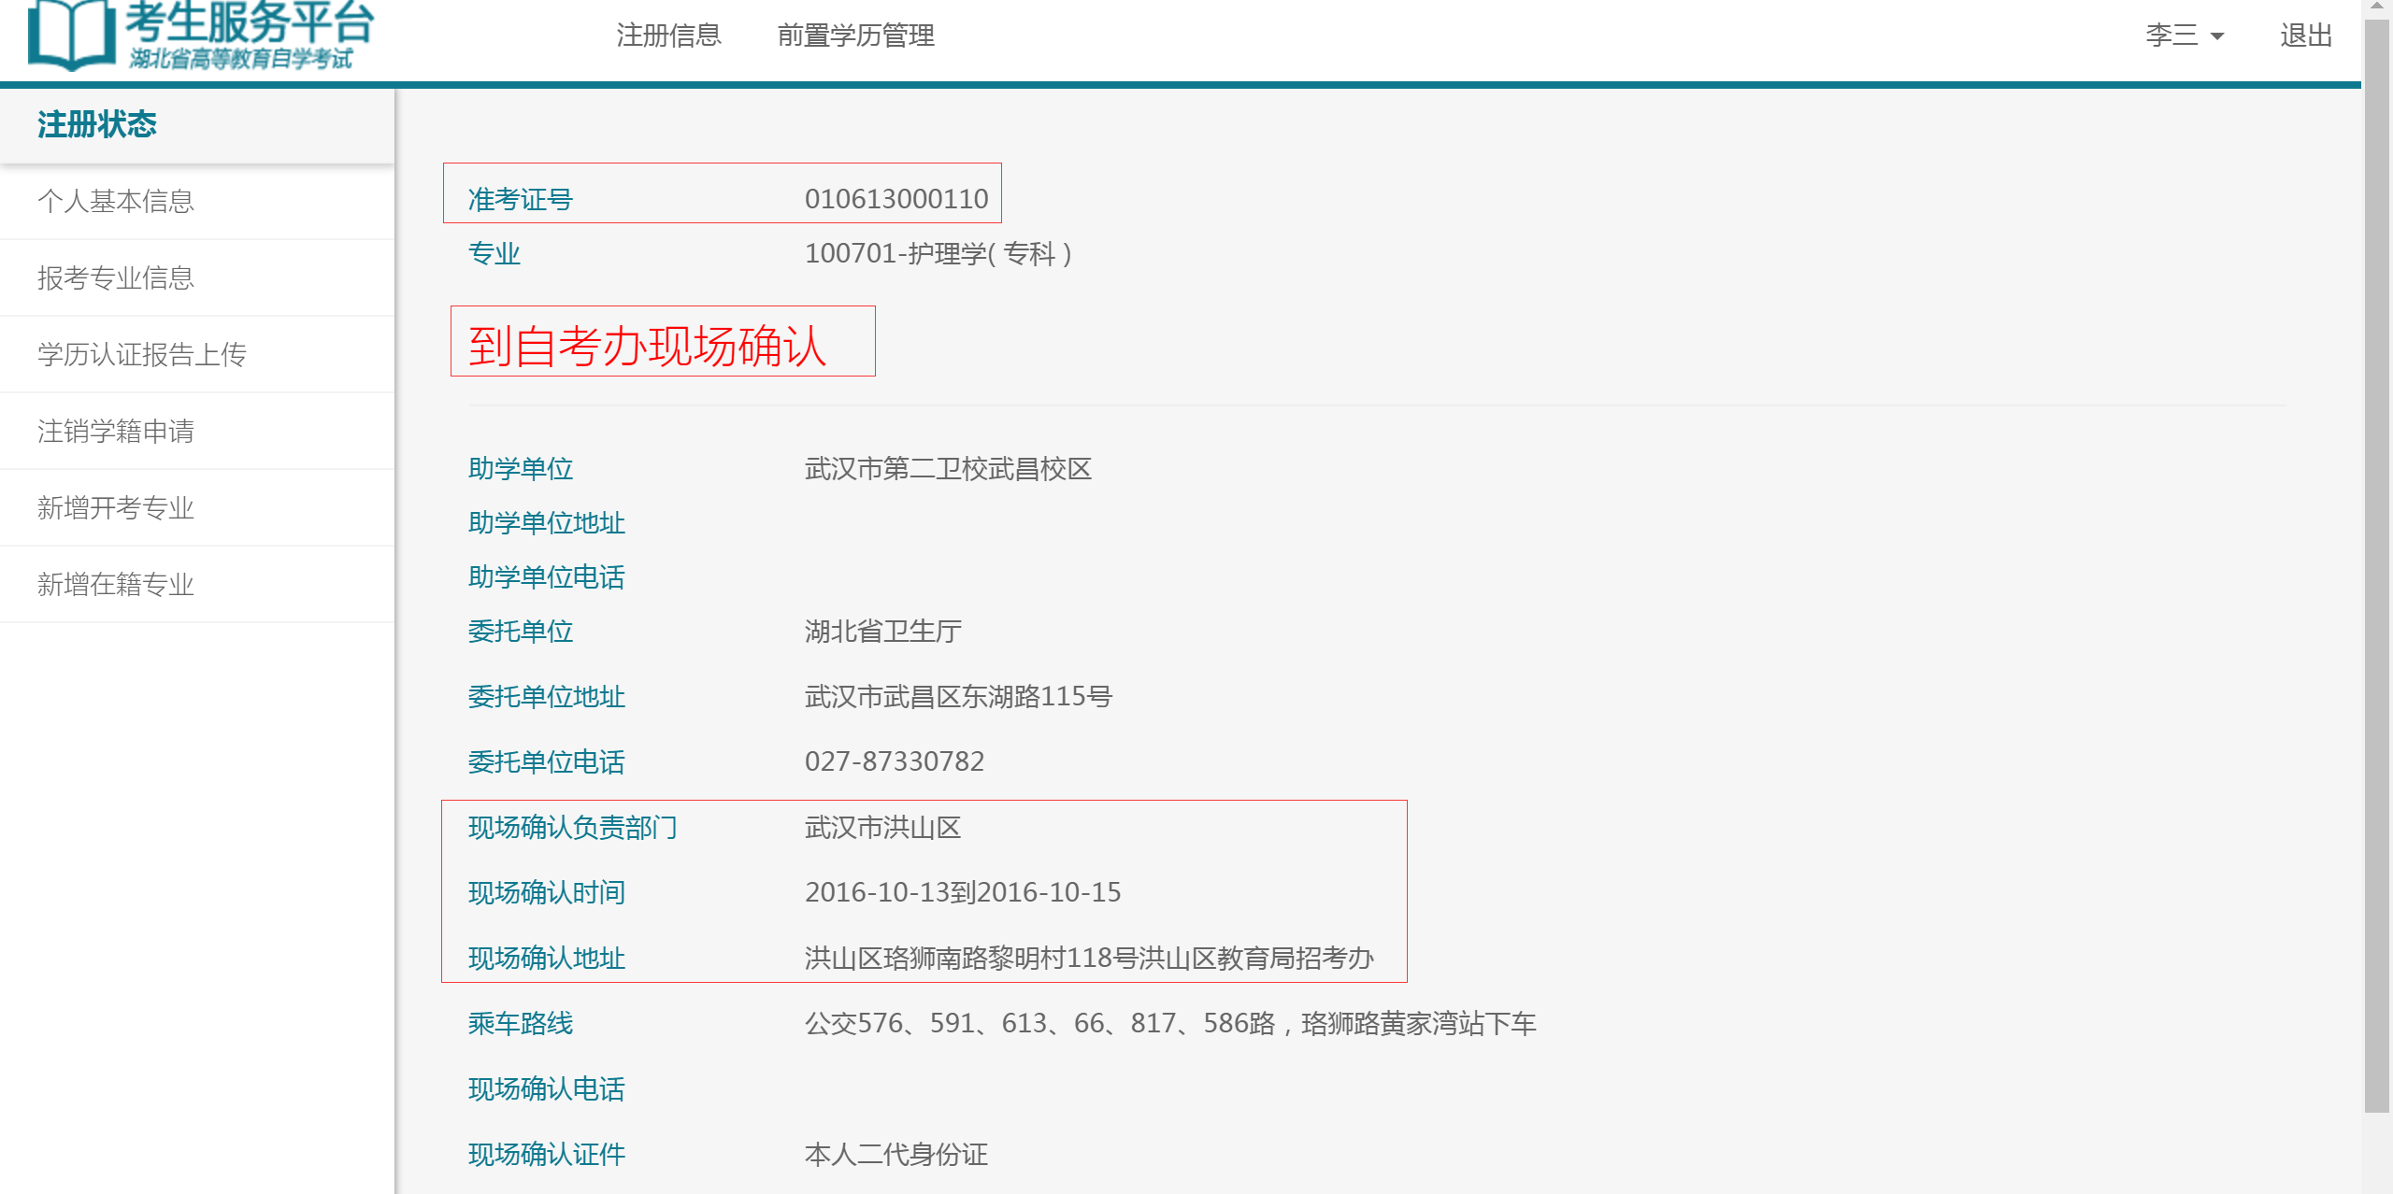Open 个人基本信息 in the sidebar
The height and width of the screenshot is (1194, 2393).
coord(116,201)
